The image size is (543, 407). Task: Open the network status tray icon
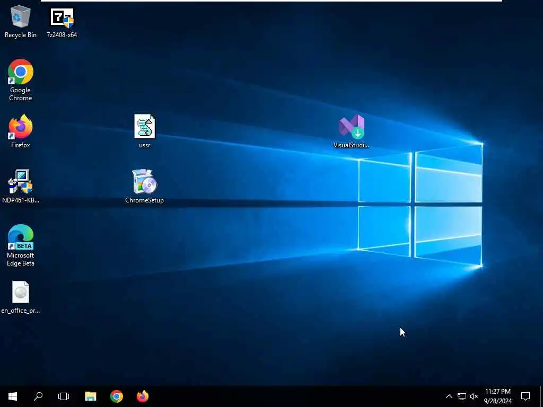[462, 396]
